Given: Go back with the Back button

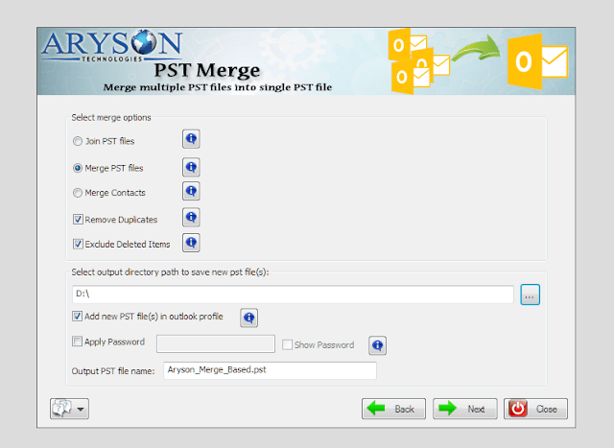Looking at the screenshot, I should tap(393, 409).
